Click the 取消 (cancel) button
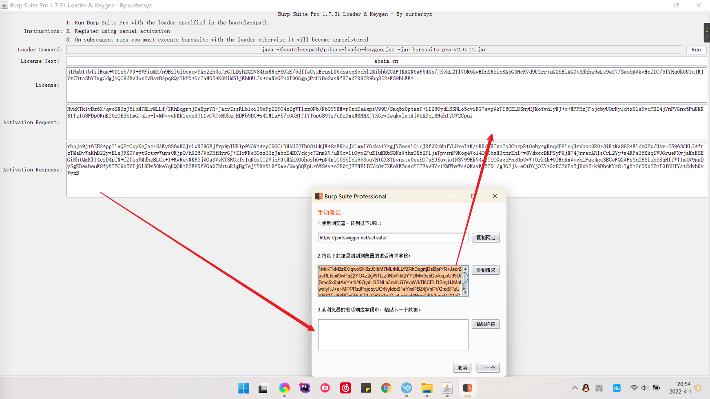710x399 pixels. 462,368
